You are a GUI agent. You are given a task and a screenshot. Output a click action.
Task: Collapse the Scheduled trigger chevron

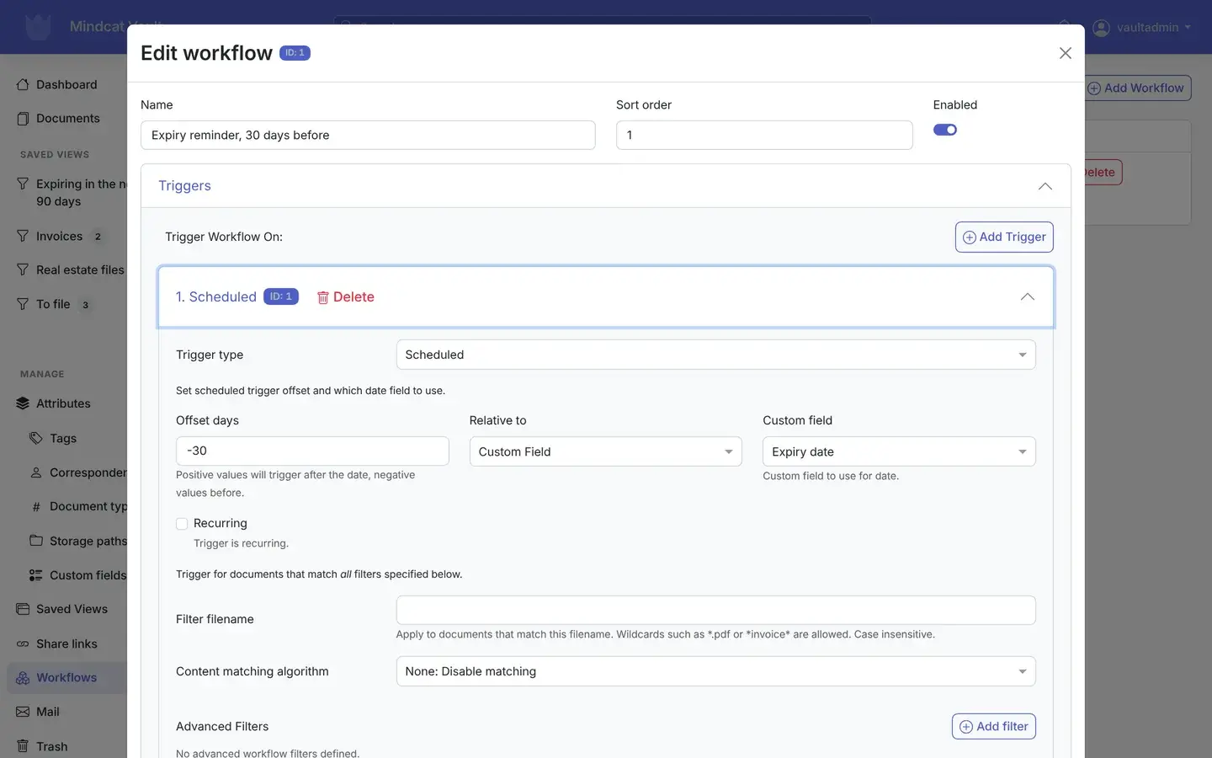[x=1027, y=296]
